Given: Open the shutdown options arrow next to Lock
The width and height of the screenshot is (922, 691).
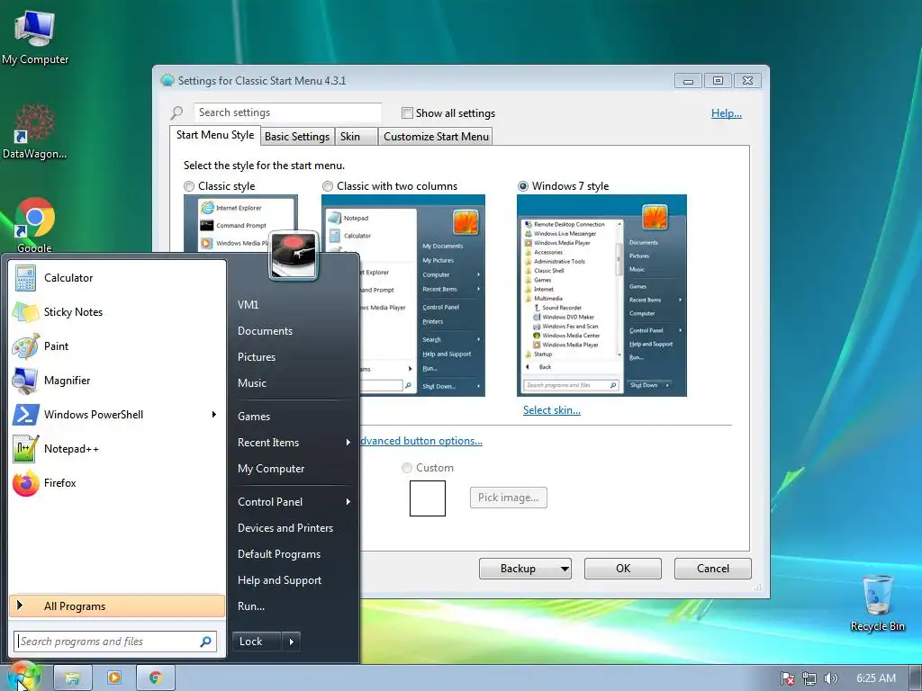Looking at the screenshot, I should coord(292,642).
